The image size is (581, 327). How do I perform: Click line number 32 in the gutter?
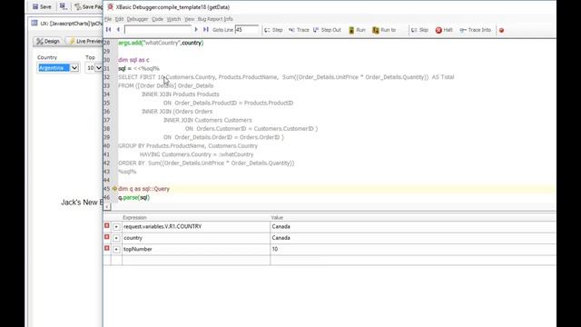[107, 77]
